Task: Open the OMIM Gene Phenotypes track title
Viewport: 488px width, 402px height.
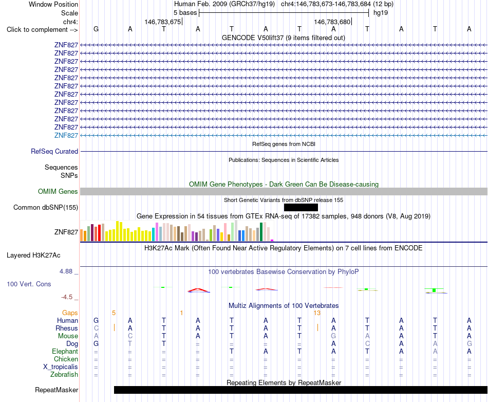Action: pyautogui.click(x=284, y=185)
